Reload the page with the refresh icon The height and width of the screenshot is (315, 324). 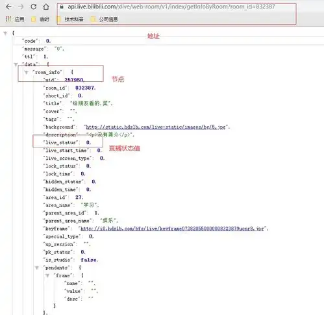[33, 7]
